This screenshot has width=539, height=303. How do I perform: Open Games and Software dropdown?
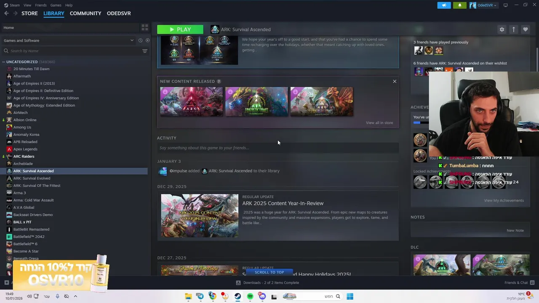[68, 40]
